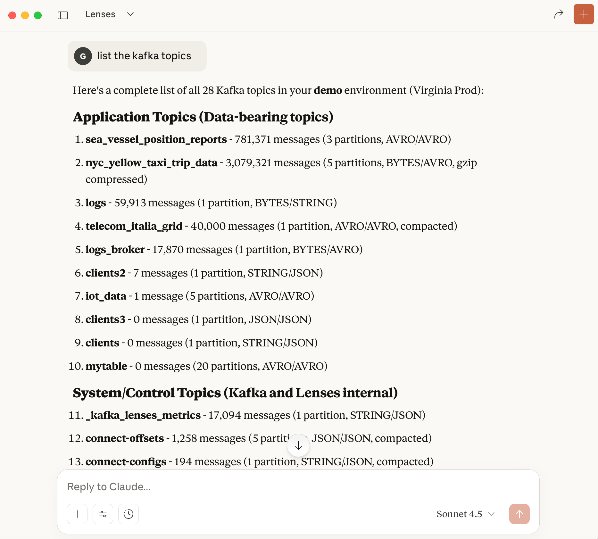Open attachments with the plus icon
This screenshot has width=598, height=539.
77,514
